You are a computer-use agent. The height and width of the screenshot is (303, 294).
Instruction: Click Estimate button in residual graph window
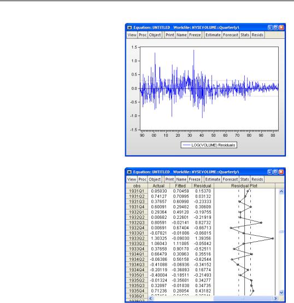pyautogui.click(x=213, y=35)
